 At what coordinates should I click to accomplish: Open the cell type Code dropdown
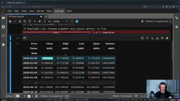pos(60,21)
